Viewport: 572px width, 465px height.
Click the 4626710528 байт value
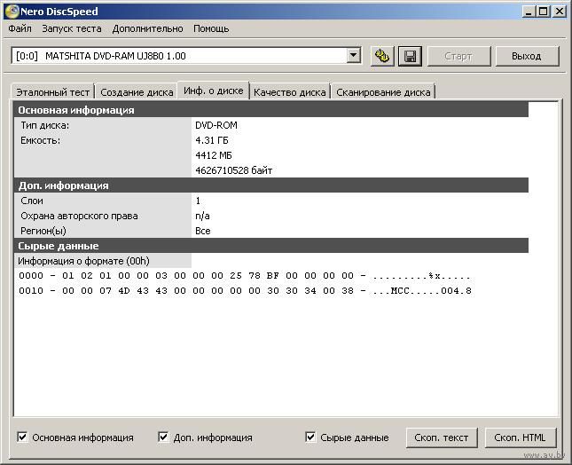tap(234, 170)
